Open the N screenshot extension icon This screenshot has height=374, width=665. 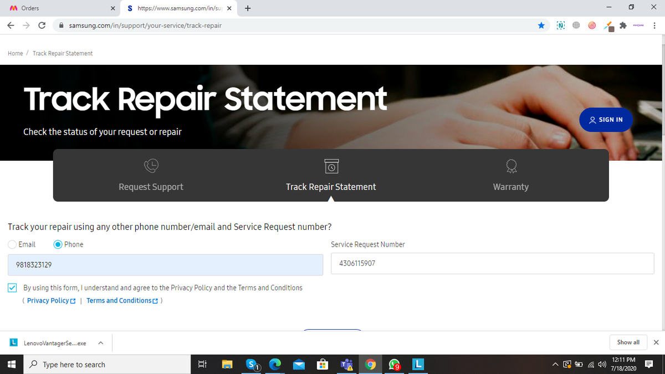pyautogui.click(x=561, y=25)
